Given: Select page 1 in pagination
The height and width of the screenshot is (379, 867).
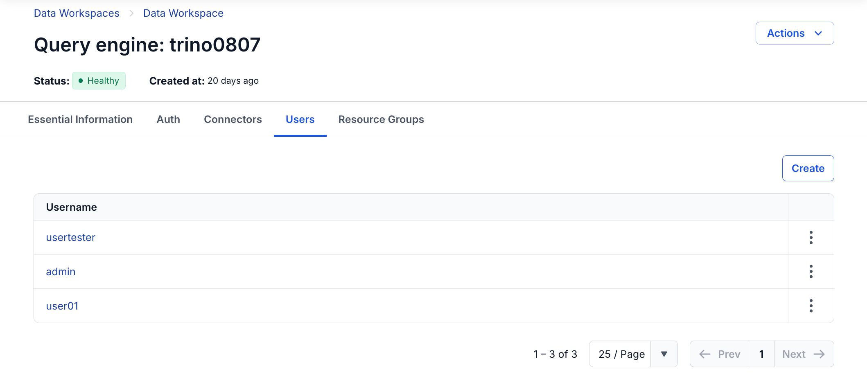Looking at the screenshot, I should (761, 354).
